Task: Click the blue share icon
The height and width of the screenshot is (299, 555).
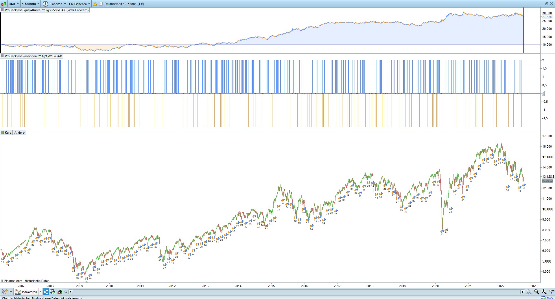Action: (x=46, y=292)
